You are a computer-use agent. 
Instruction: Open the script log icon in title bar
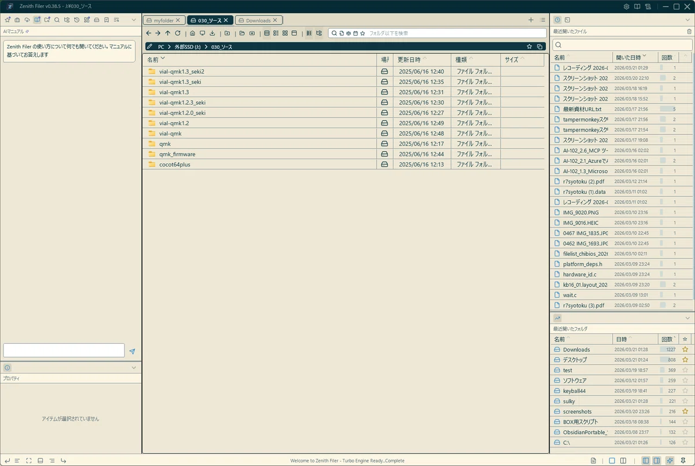click(648, 6)
